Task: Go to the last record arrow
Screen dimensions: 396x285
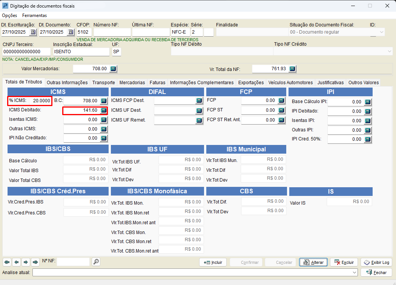Action: (35, 262)
